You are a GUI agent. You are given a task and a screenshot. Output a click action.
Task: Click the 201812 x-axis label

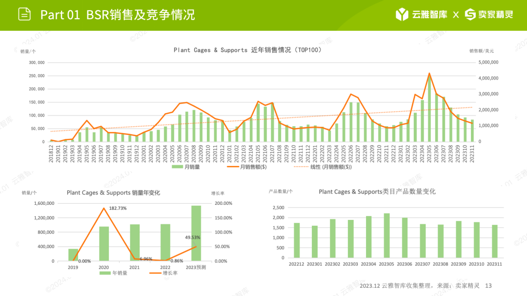[51, 154]
